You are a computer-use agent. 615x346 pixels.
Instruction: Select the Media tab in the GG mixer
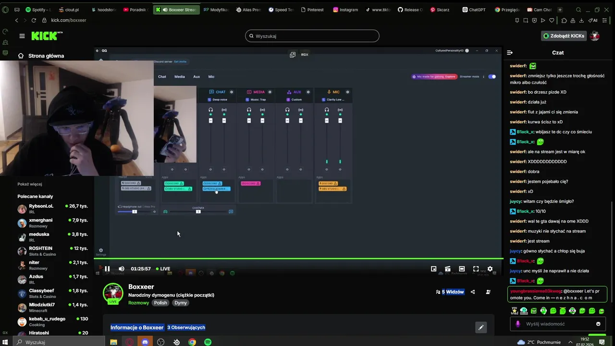pyautogui.click(x=180, y=76)
